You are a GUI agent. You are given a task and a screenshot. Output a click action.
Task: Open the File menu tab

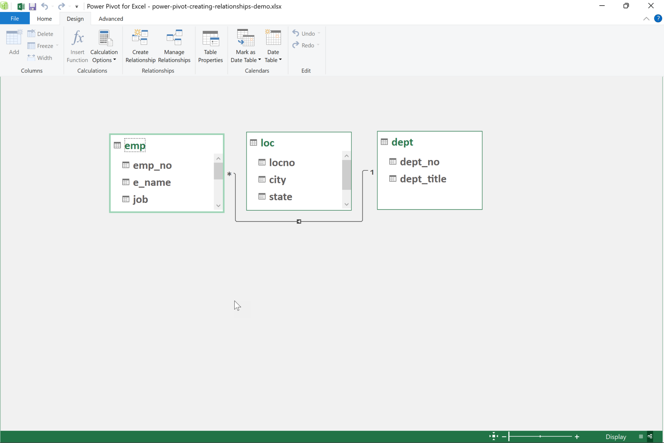(15, 18)
